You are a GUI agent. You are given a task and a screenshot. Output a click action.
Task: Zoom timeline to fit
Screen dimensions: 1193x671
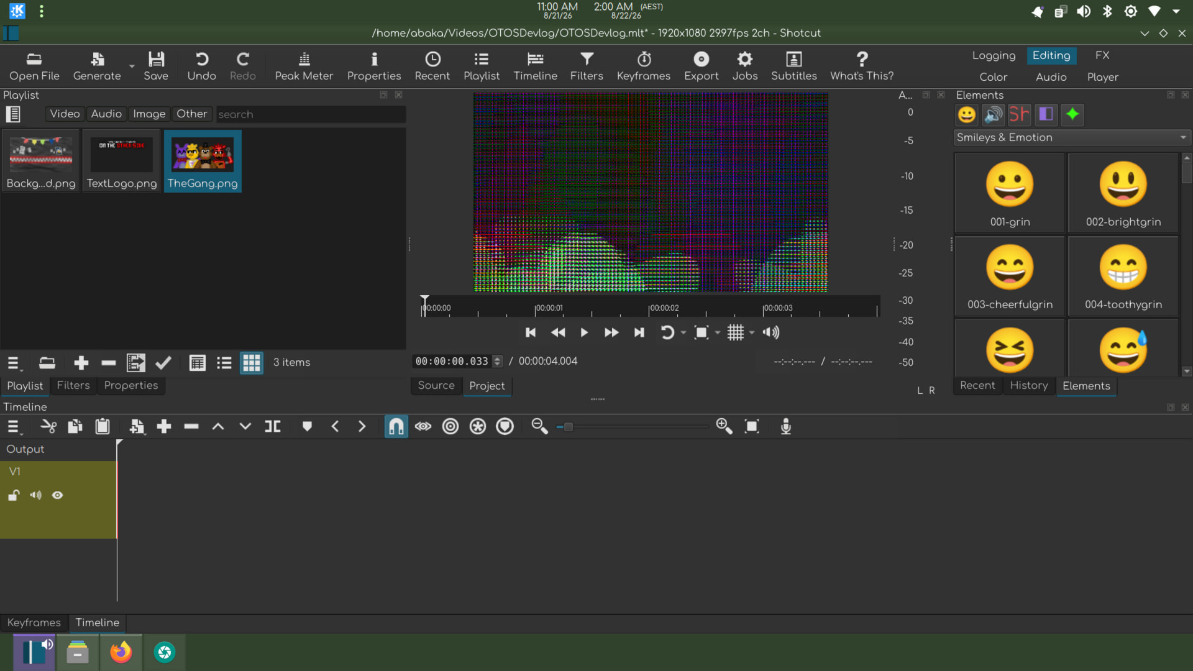752,426
